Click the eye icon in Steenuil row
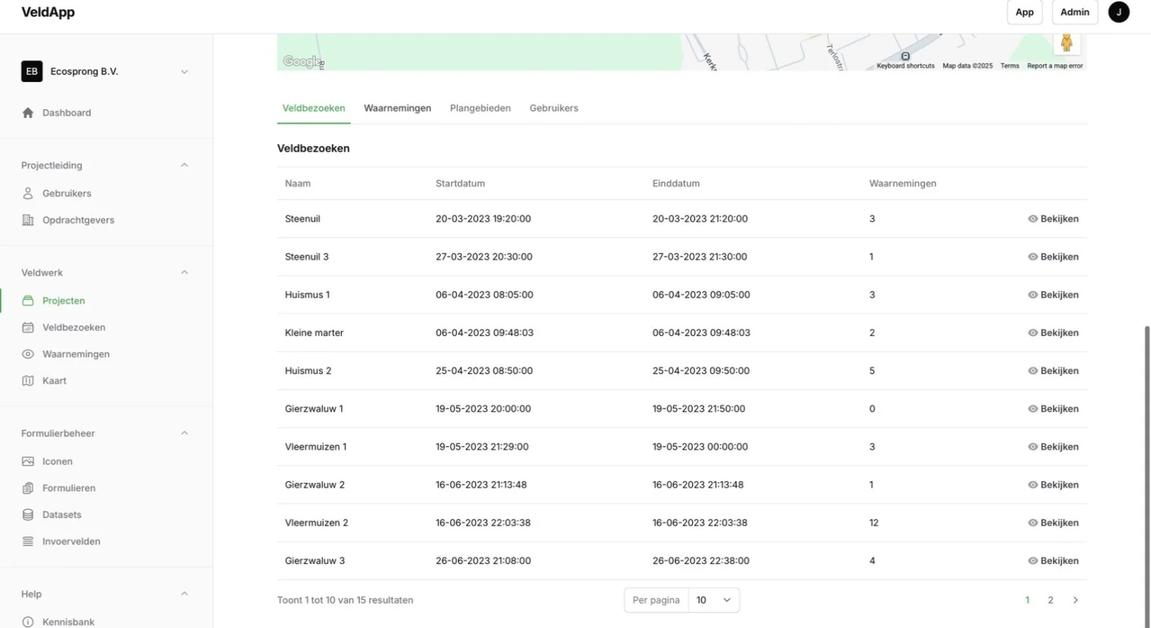1151x628 pixels. click(1032, 219)
